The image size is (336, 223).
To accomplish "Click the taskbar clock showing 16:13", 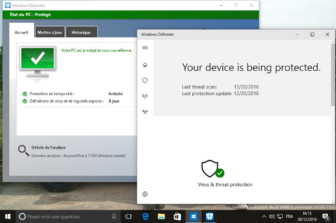I will tap(307, 216).
